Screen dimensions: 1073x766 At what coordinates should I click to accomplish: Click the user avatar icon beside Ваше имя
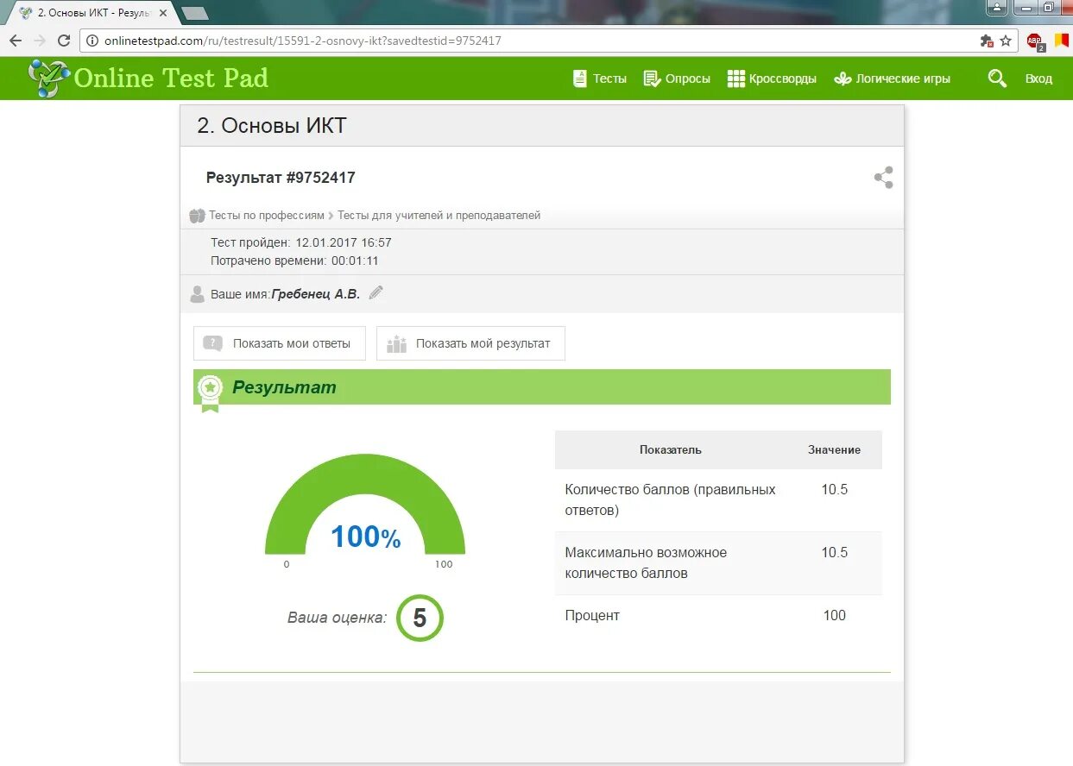coord(198,294)
